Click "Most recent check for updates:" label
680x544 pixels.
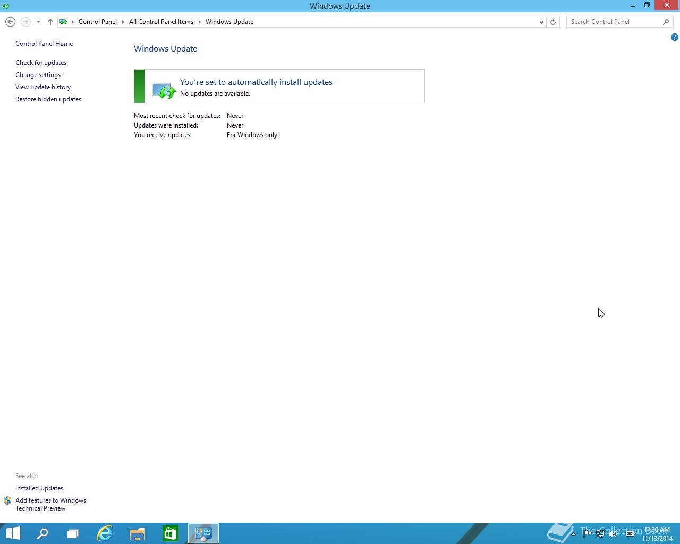coord(177,116)
